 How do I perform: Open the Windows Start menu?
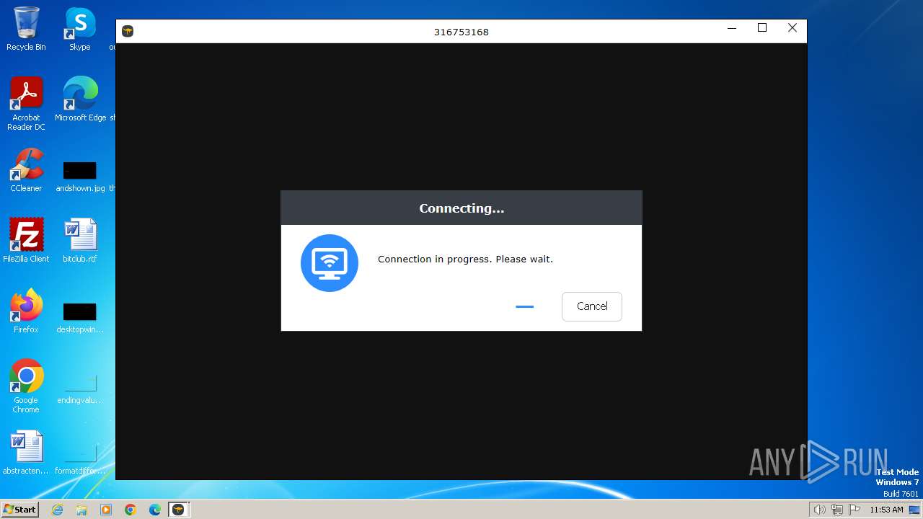20,509
